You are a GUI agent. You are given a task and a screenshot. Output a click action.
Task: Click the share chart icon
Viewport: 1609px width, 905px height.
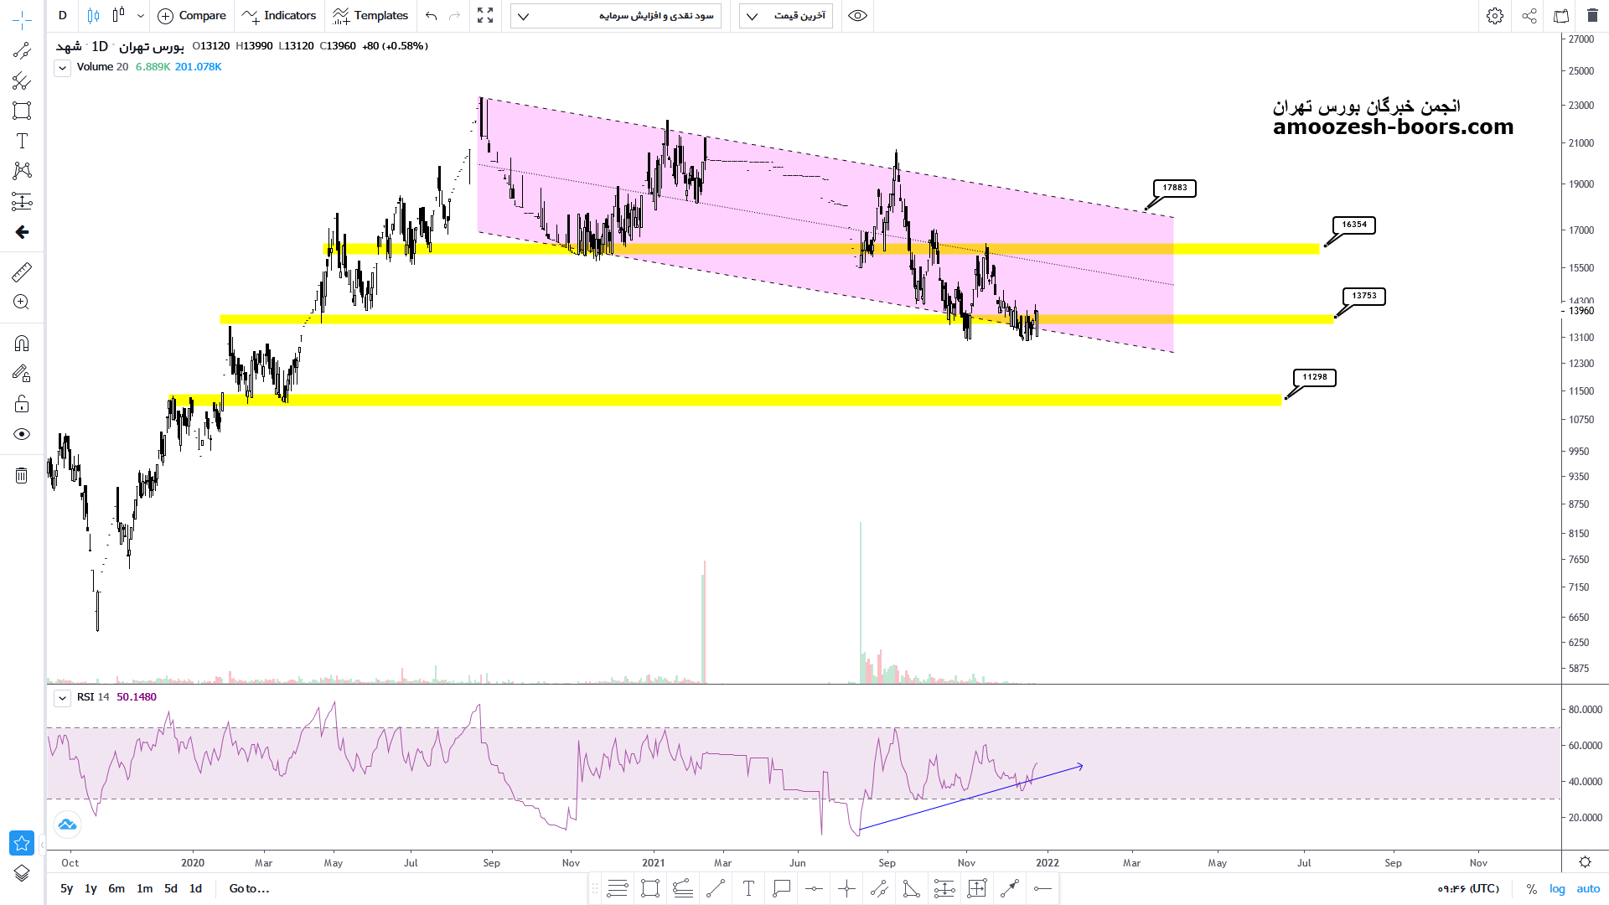(x=1529, y=16)
